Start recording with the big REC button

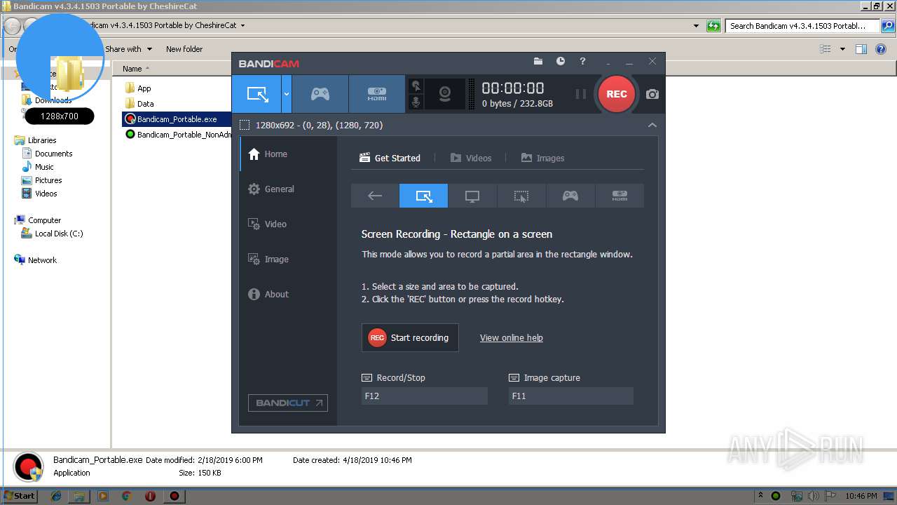(x=617, y=94)
